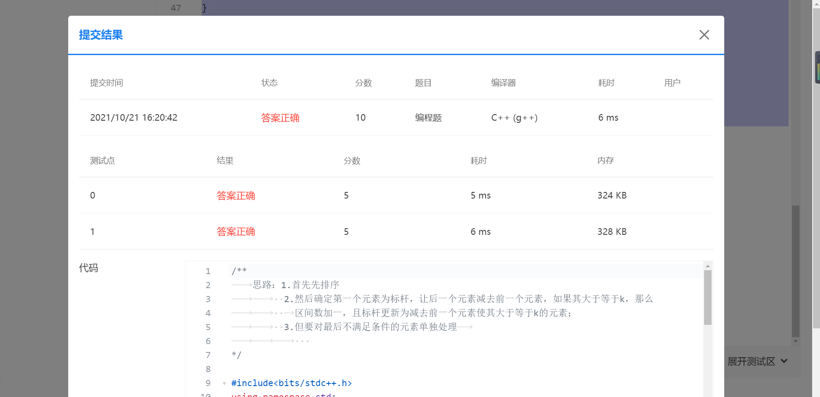Screen dimensions: 820x397
Task: Click the code viewer vertical scrollbar thumb
Action: point(708,297)
